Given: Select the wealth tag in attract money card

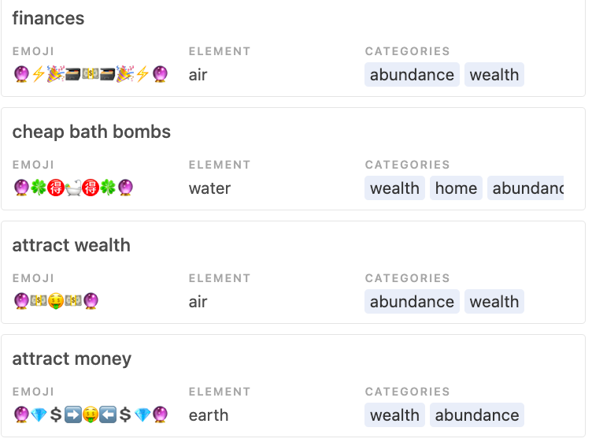Looking at the screenshot, I should 394,414.
